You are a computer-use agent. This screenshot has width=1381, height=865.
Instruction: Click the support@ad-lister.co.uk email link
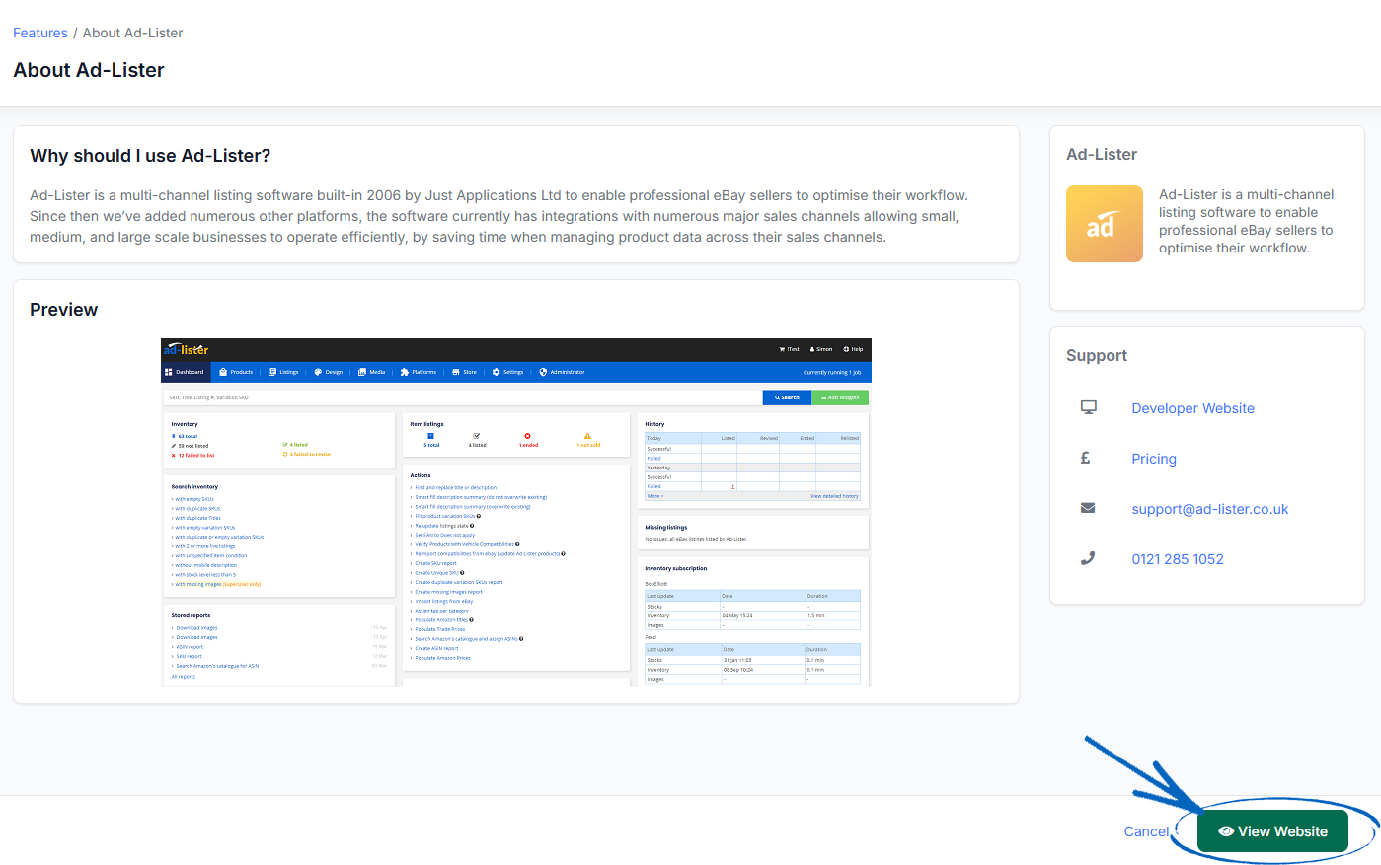coord(1210,509)
